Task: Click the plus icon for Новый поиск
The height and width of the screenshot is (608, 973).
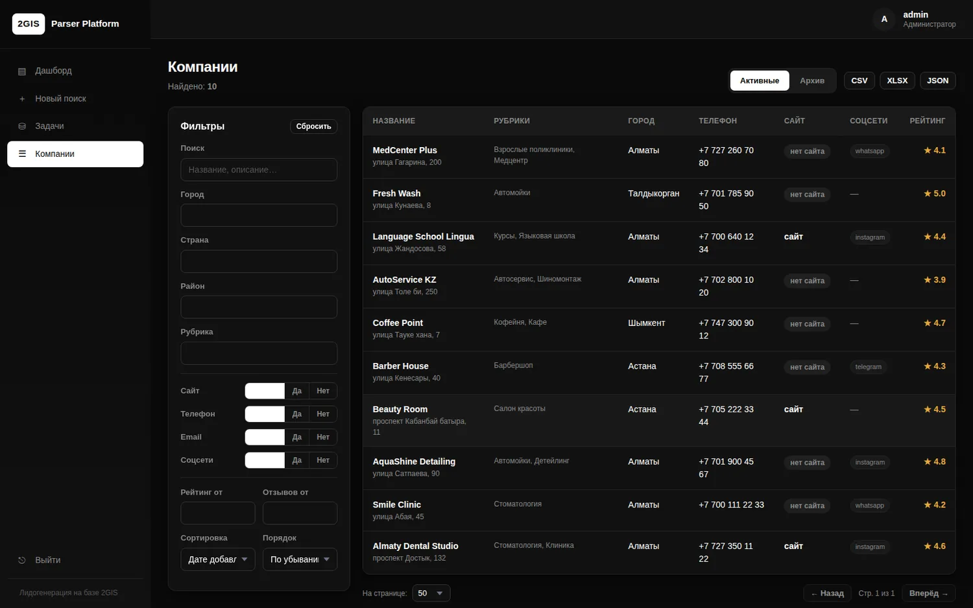Action: click(22, 99)
